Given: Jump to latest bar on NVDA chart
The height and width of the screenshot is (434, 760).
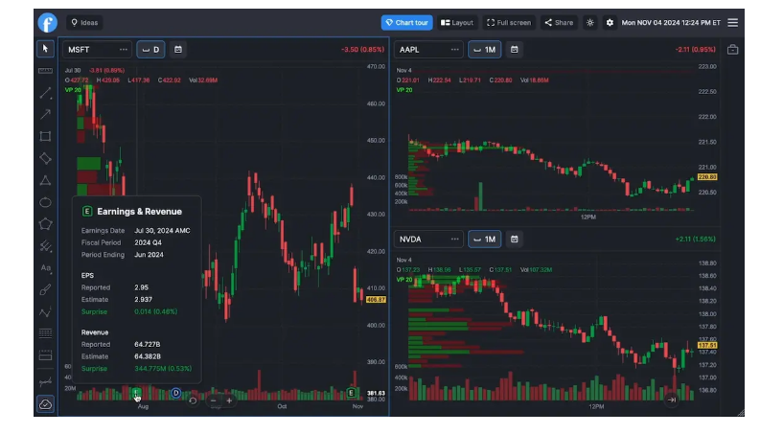Looking at the screenshot, I should tap(672, 400).
